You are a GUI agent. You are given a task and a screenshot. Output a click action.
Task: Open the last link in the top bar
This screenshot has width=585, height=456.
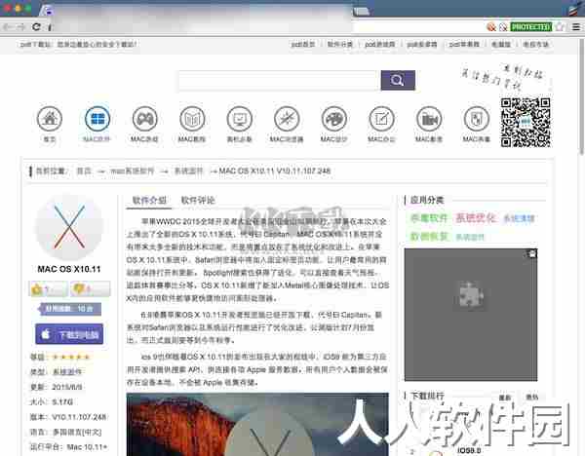tap(535, 45)
